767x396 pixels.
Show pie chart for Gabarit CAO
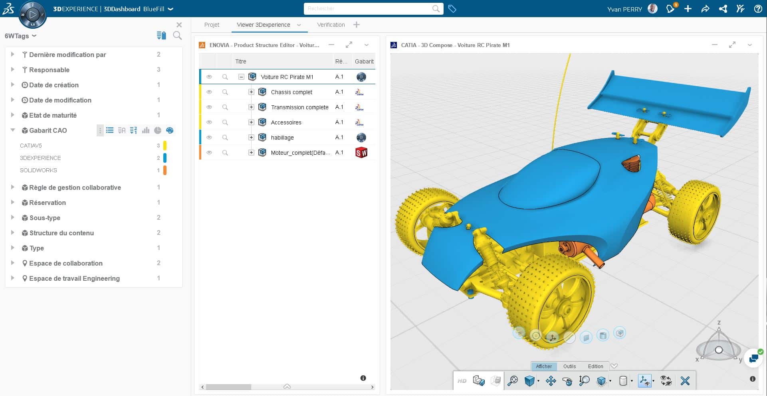(158, 130)
